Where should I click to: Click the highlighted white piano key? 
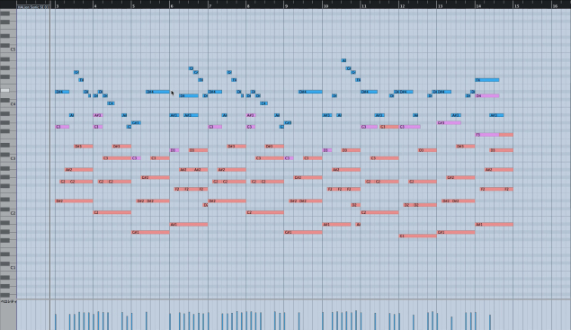pos(5,90)
